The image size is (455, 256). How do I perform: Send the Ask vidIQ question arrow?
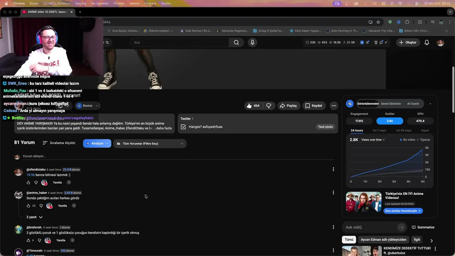402,227
